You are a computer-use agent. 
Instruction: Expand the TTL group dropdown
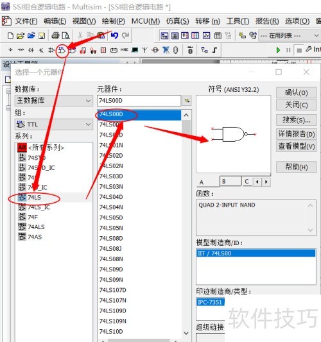pos(54,124)
